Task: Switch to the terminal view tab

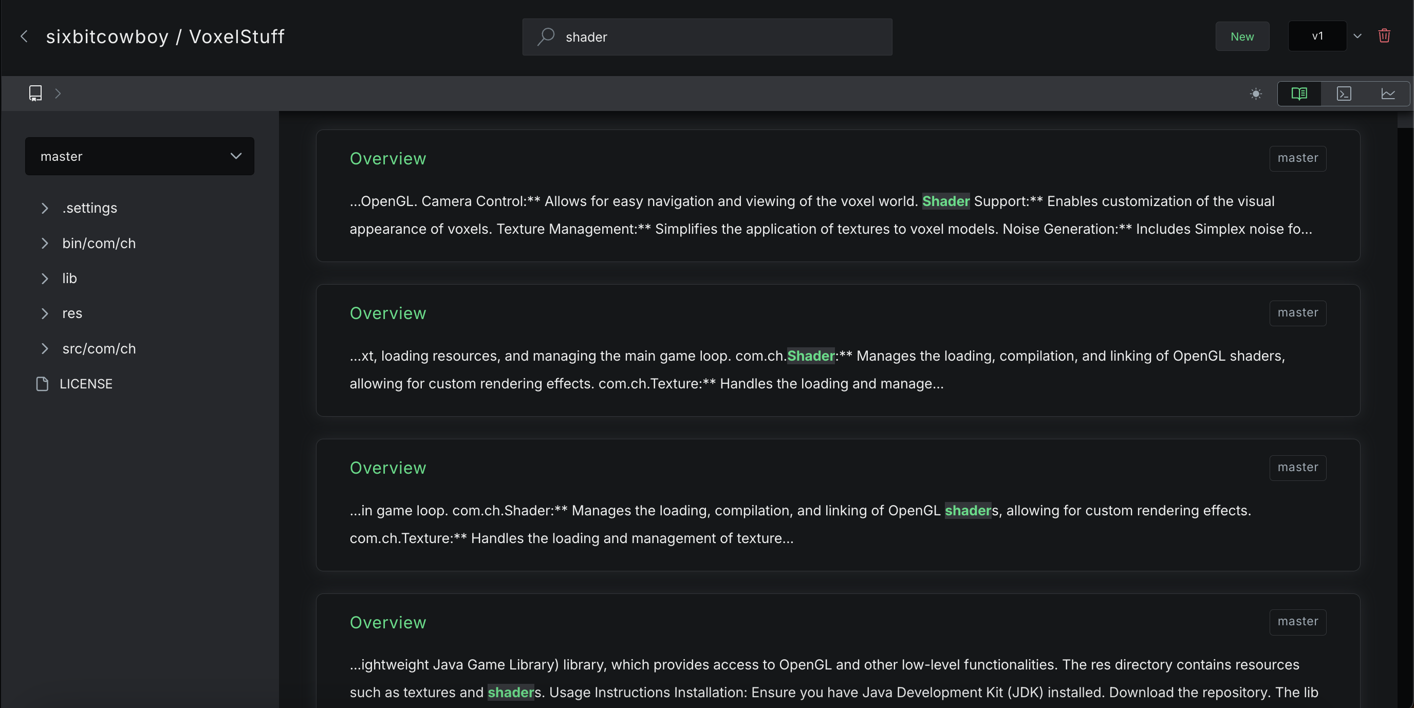Action: [1344, 94]
